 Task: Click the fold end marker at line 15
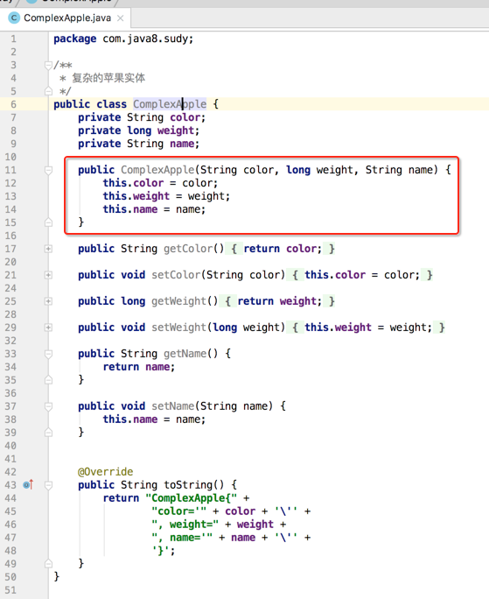pos(48,222)
